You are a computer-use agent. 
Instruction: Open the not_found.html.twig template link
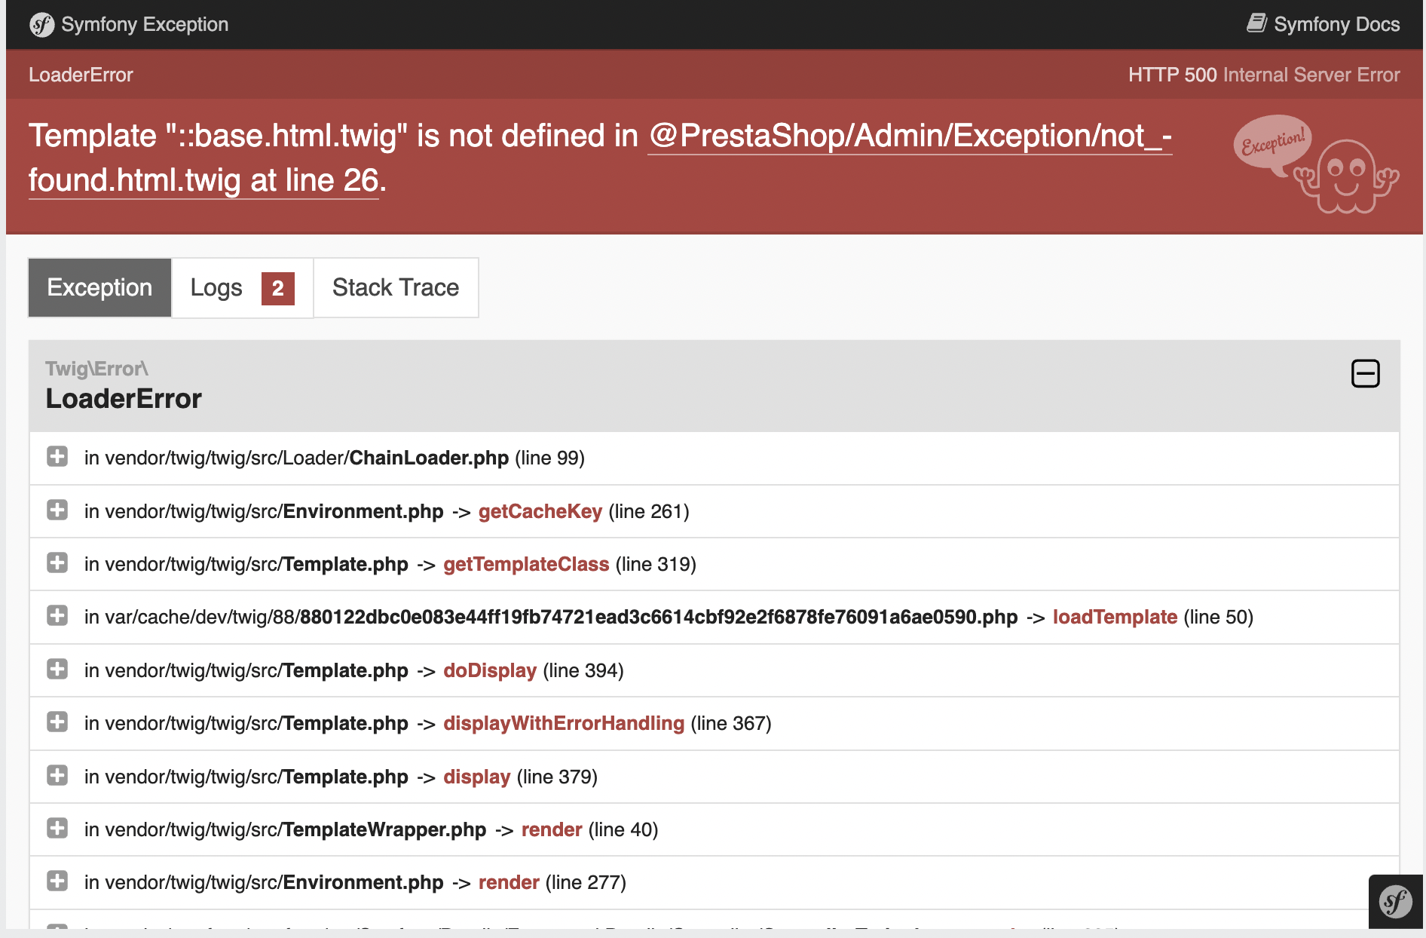click(904, 136)
